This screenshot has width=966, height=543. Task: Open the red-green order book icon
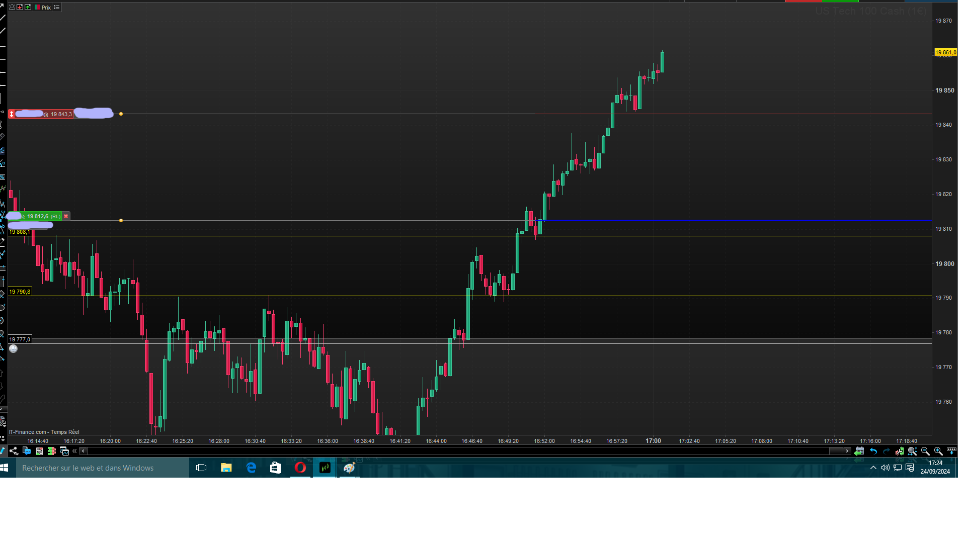coord(51,451)
